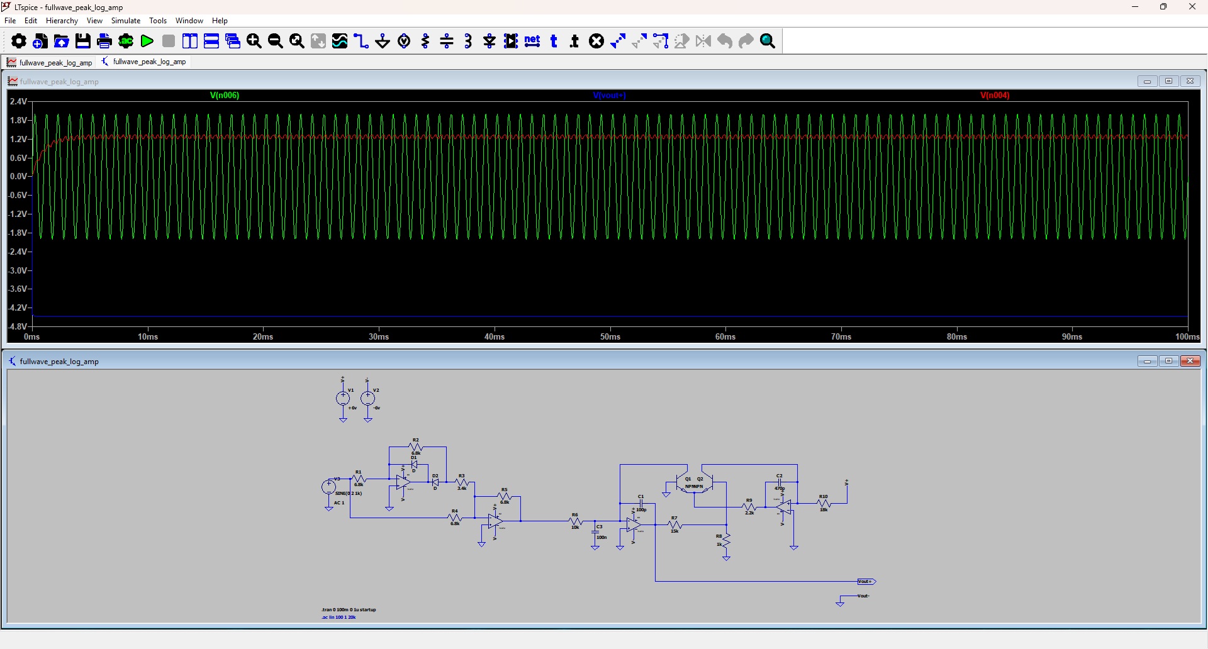This screenshot has width=1208, height=649.
Task: Click the Net label tool
Action: click(x=532, y=42)
